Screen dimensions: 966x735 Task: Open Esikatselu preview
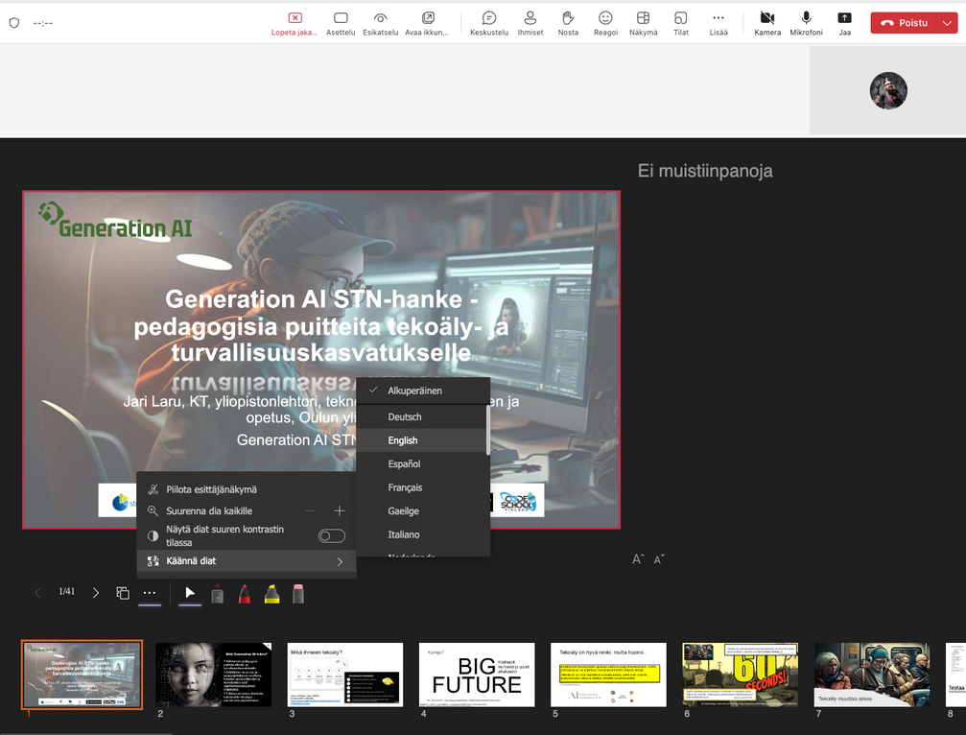tap(380, 23)
